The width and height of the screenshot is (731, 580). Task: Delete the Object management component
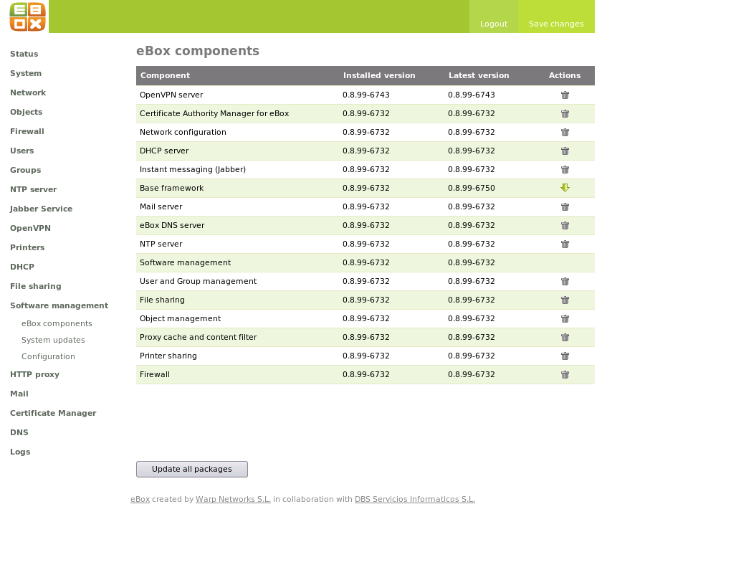point(565,319)
